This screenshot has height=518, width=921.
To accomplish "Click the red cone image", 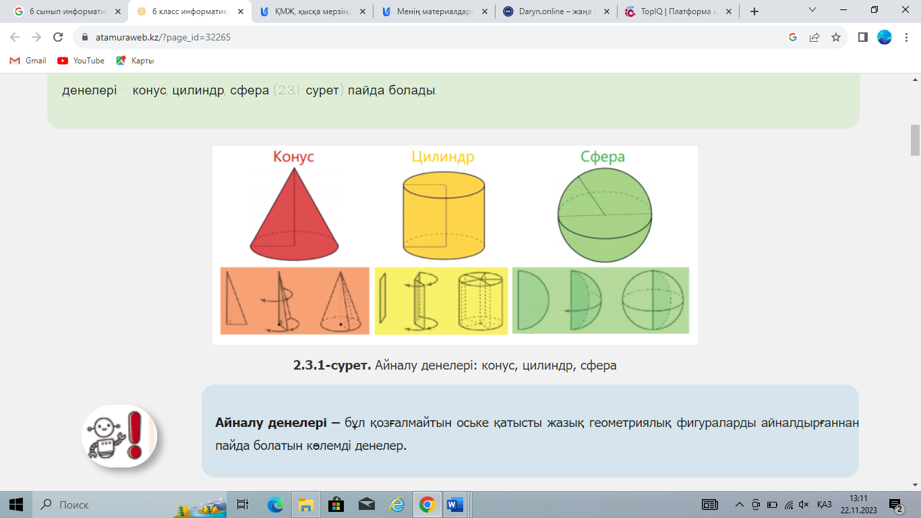I will pos(295,213).
